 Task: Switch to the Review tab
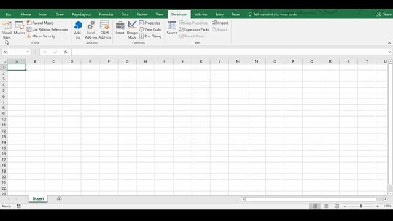142,14
